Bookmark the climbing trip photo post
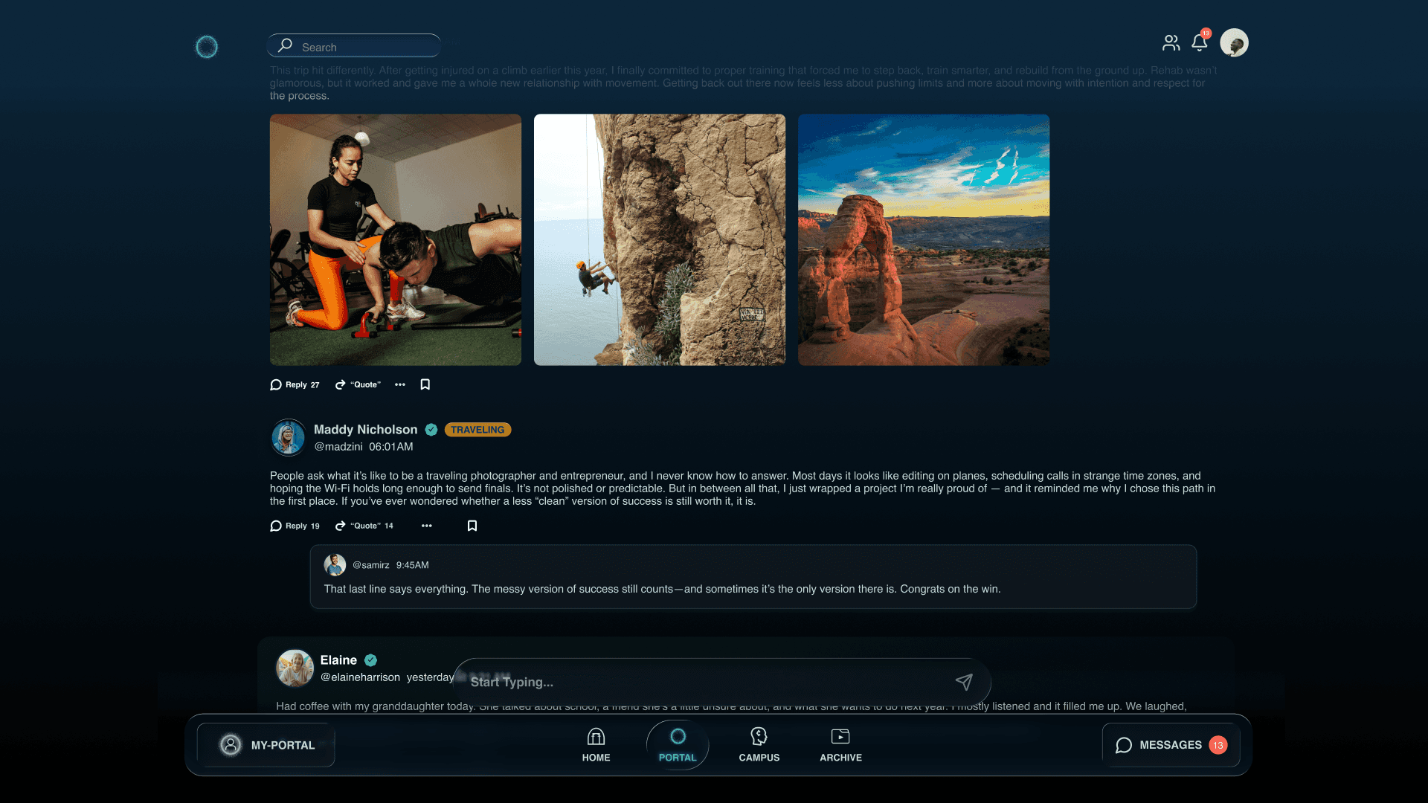The height and width of the screenshot is (803, 1428). (x=425, y=384)
